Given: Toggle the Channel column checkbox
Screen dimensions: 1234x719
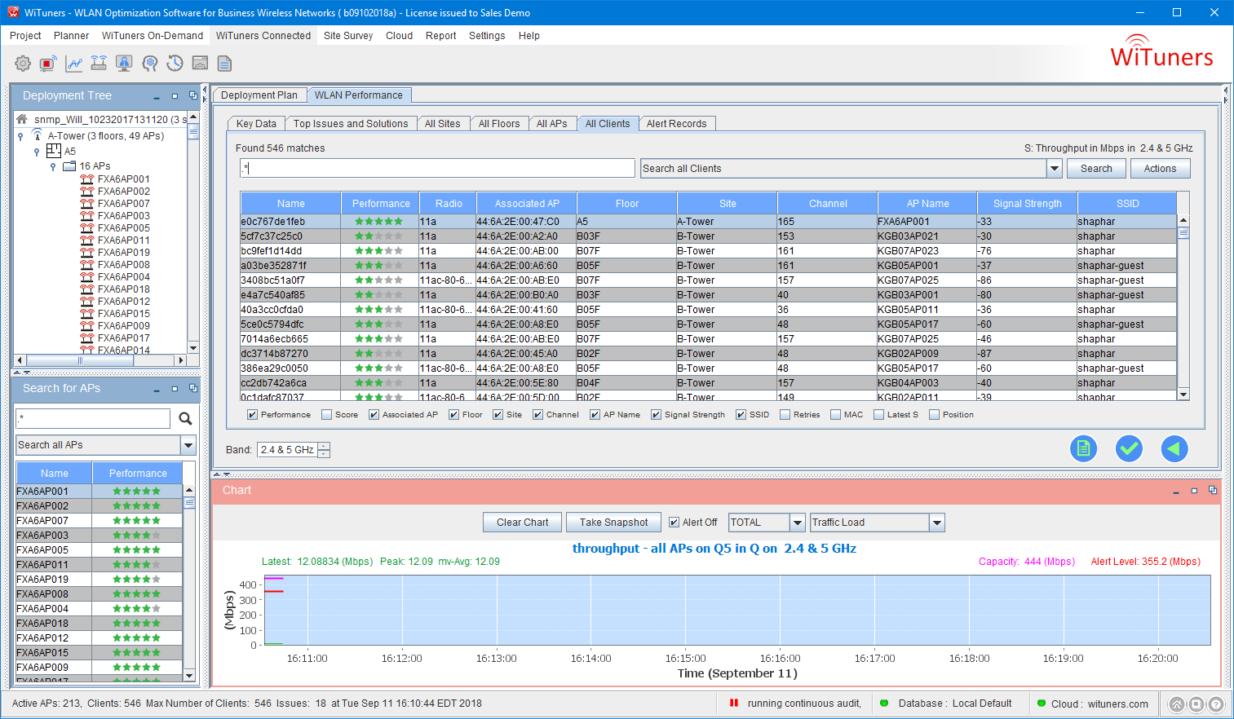Looking at the screenshot, I should pyautogui.click(x=537, y=415).
